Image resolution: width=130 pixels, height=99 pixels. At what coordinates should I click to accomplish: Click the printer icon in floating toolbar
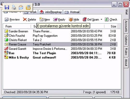point(14,7)
